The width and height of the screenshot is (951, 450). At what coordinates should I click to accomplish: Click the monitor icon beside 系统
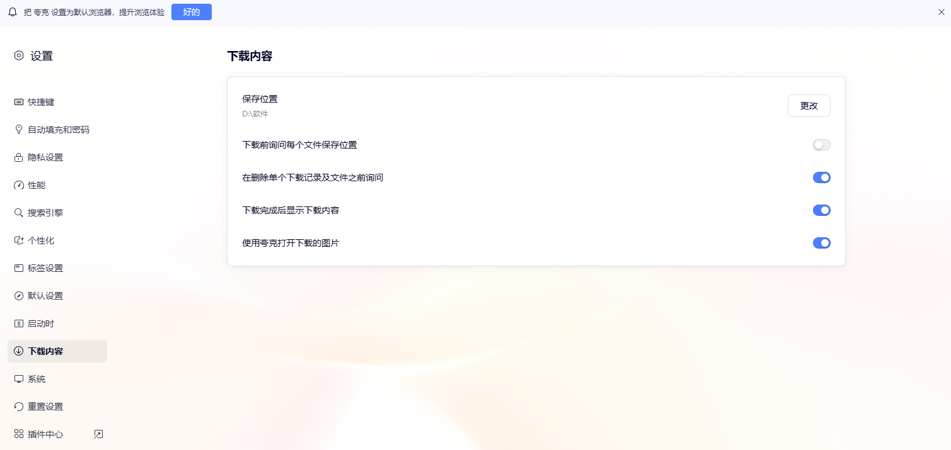pyautogui.click(x=19, y=379)
